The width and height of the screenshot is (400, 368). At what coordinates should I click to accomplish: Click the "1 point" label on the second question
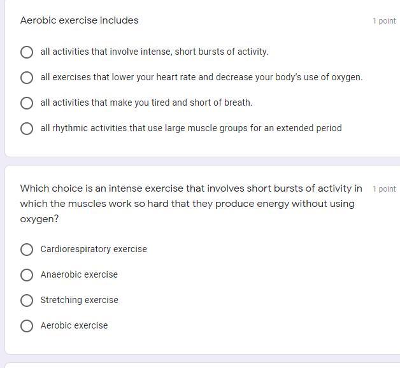point(384,189)
